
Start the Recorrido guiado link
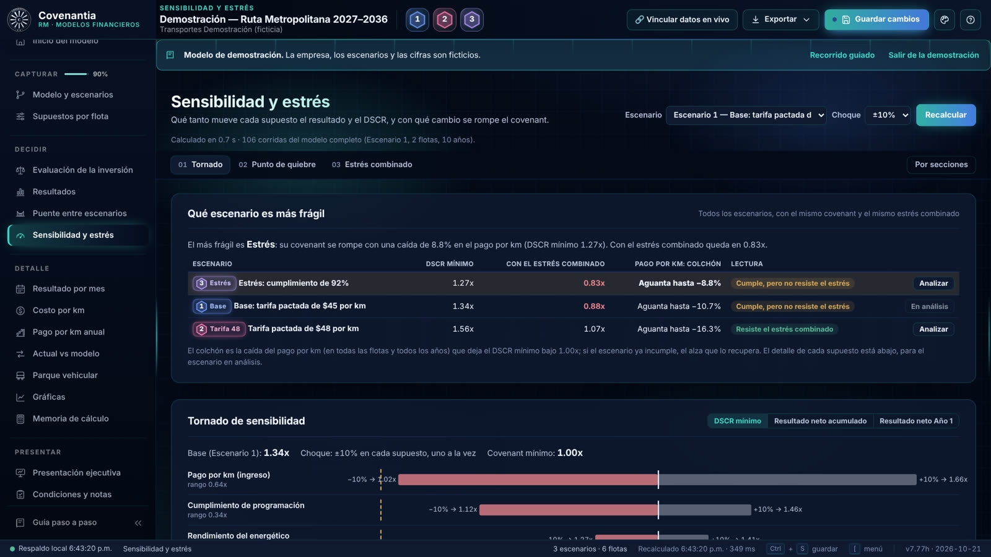coord(842,55)
